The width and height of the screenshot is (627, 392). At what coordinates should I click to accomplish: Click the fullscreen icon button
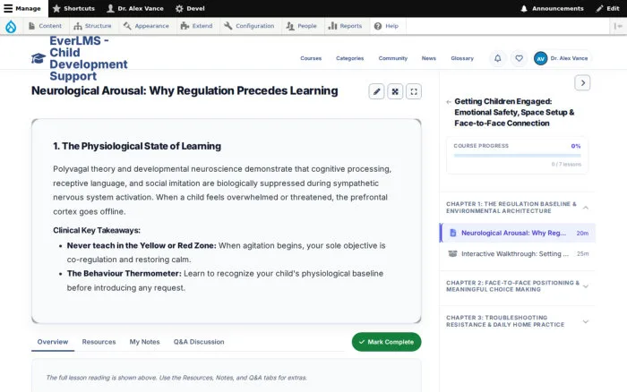[414, 91]
